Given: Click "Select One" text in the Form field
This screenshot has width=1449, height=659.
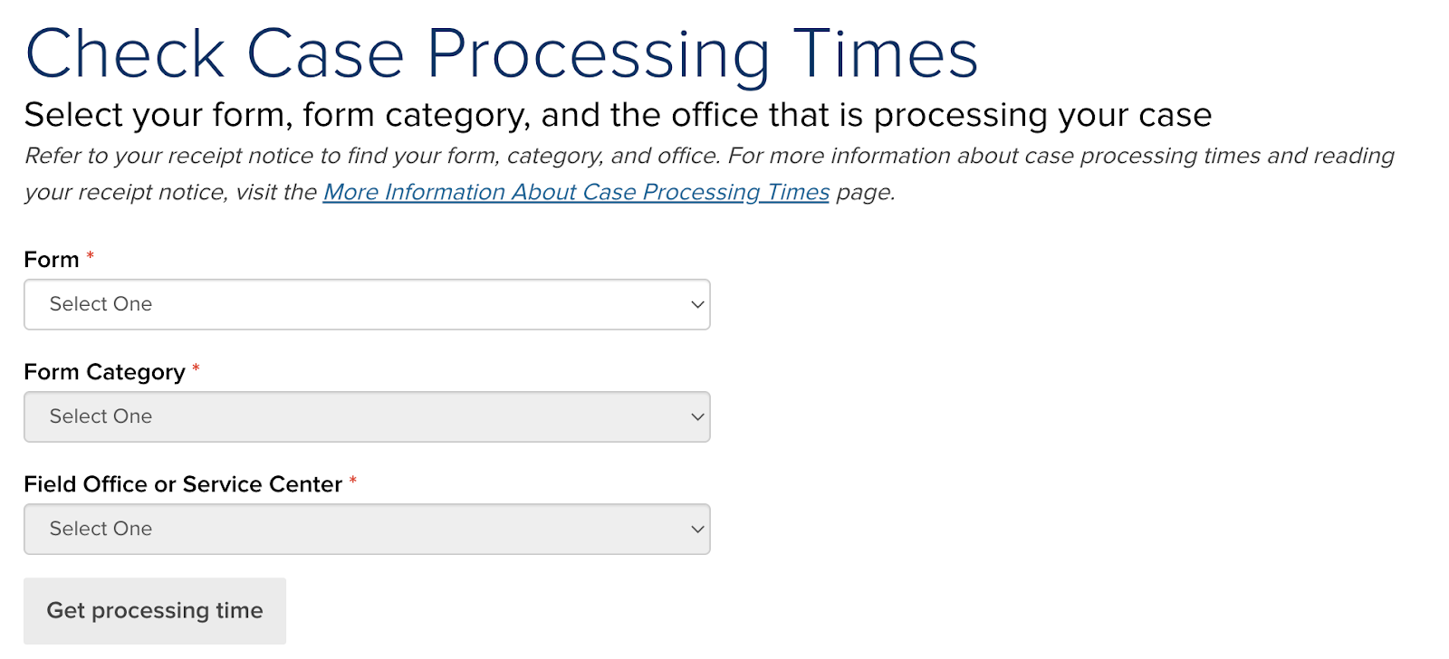Looking at the screenshot, I should tap(101, 304).
